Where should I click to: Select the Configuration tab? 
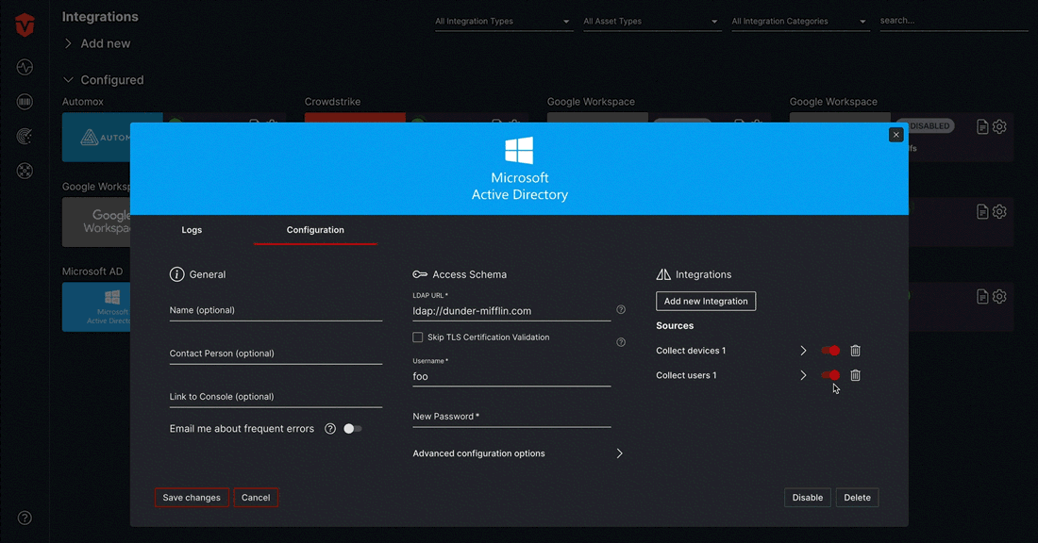pyautogui.click(x=315, y=230)
